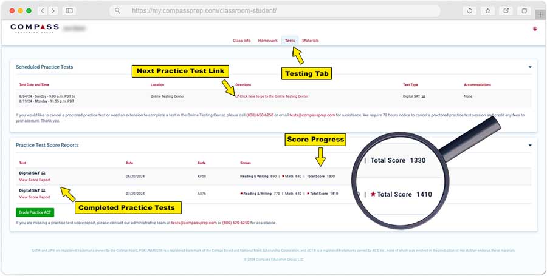Reload the page with the refresh icon
This screenshot has width=547, height=276.
pos(470,11)
